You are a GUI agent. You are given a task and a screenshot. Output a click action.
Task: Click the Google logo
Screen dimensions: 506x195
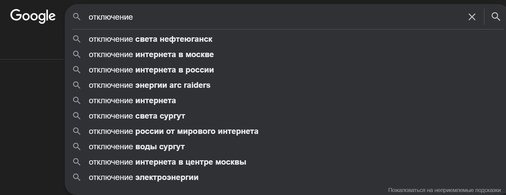coord(33,16)
